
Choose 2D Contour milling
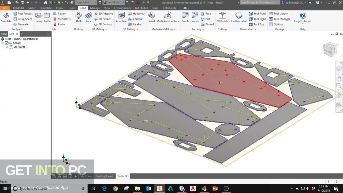[103, 24]
